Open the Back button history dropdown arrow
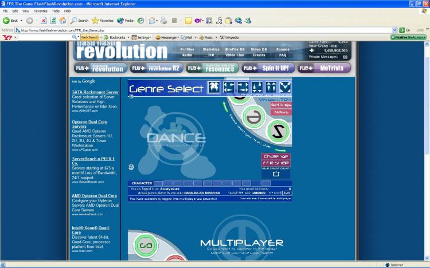This screenshot has height=268, width=430. (x=21, y=21)
